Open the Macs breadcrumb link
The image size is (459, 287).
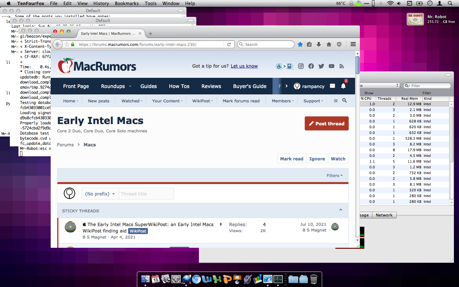[x=90, y=145]
